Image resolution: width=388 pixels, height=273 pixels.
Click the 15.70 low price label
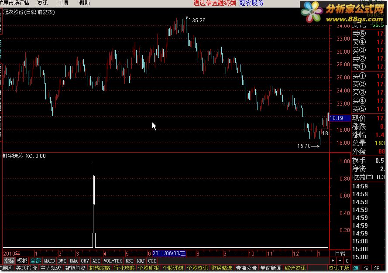pos(304,146)
